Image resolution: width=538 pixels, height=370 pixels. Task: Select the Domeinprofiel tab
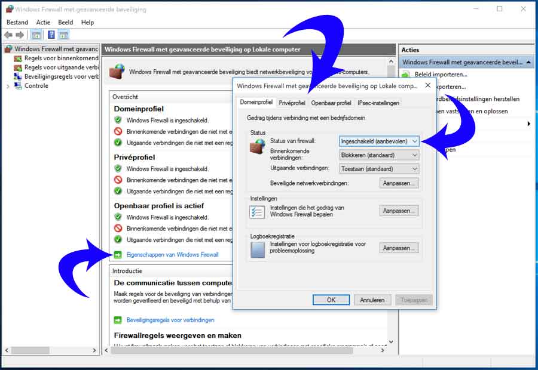coord(256,102)
